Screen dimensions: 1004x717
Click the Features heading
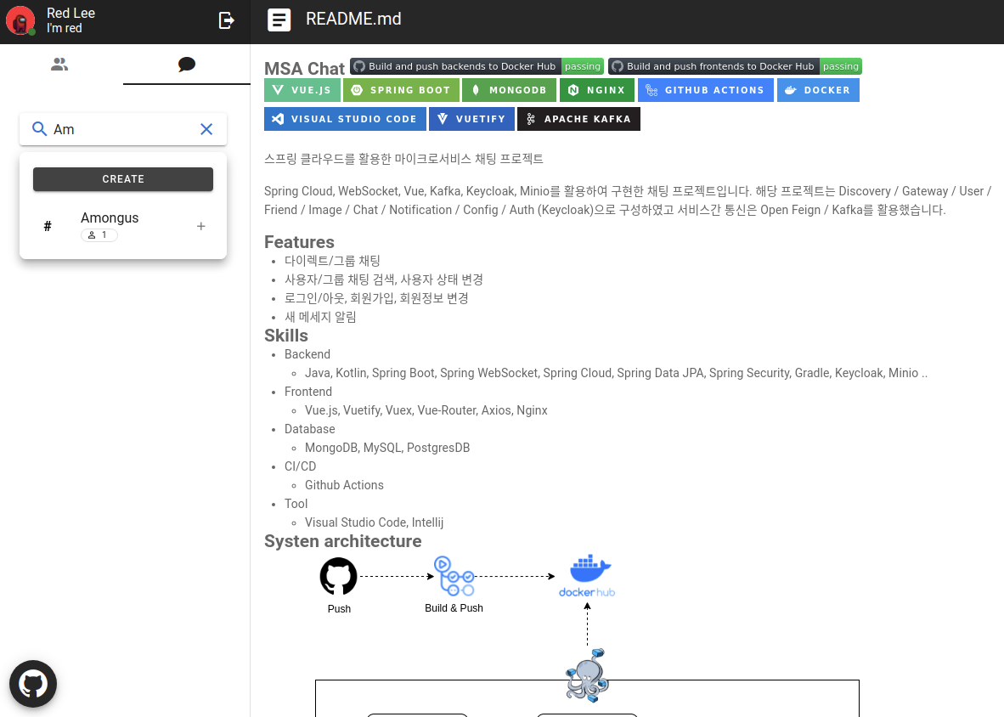(299, 242)
